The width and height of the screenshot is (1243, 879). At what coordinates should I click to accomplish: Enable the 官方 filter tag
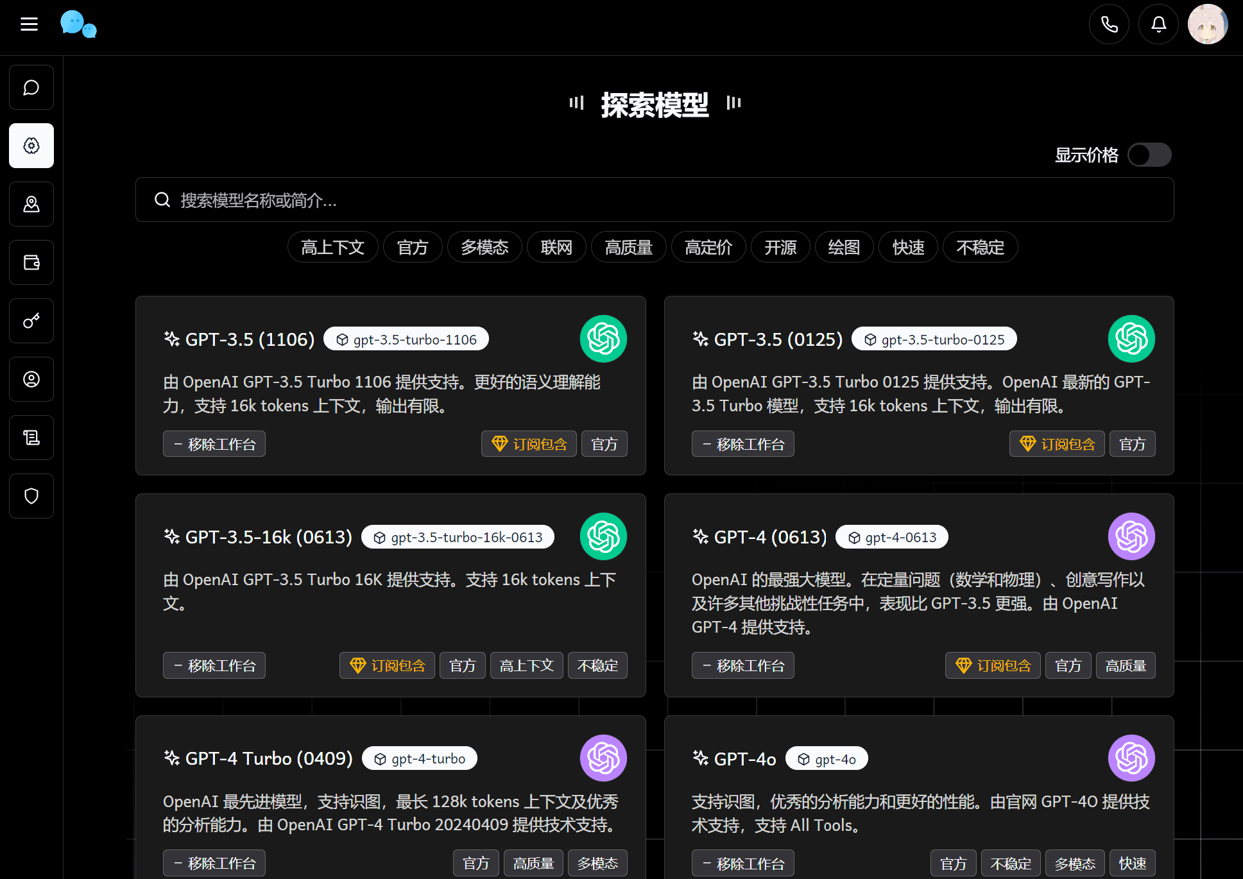(x=413, y=247)
